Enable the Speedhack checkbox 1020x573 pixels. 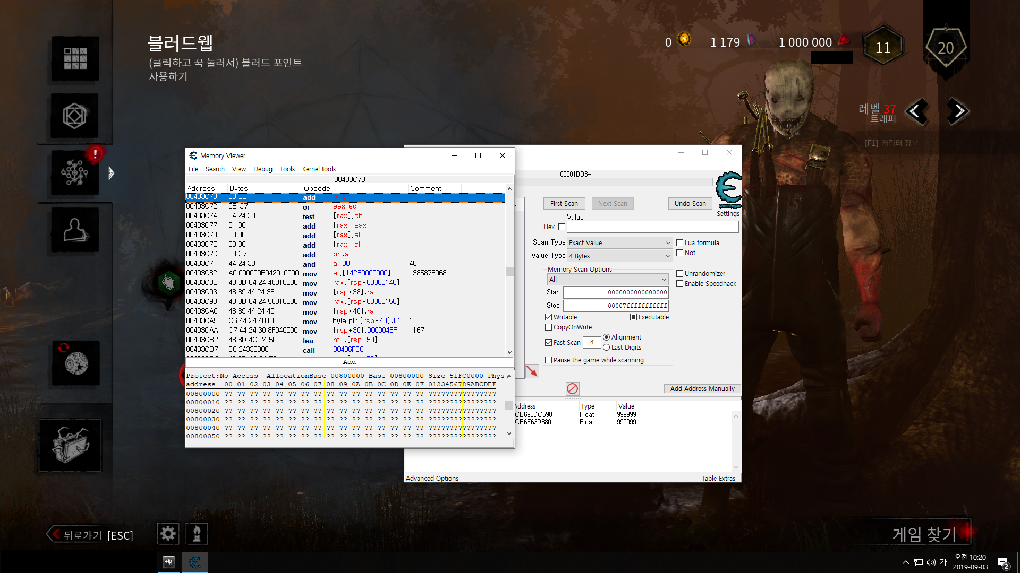(679, 284)
